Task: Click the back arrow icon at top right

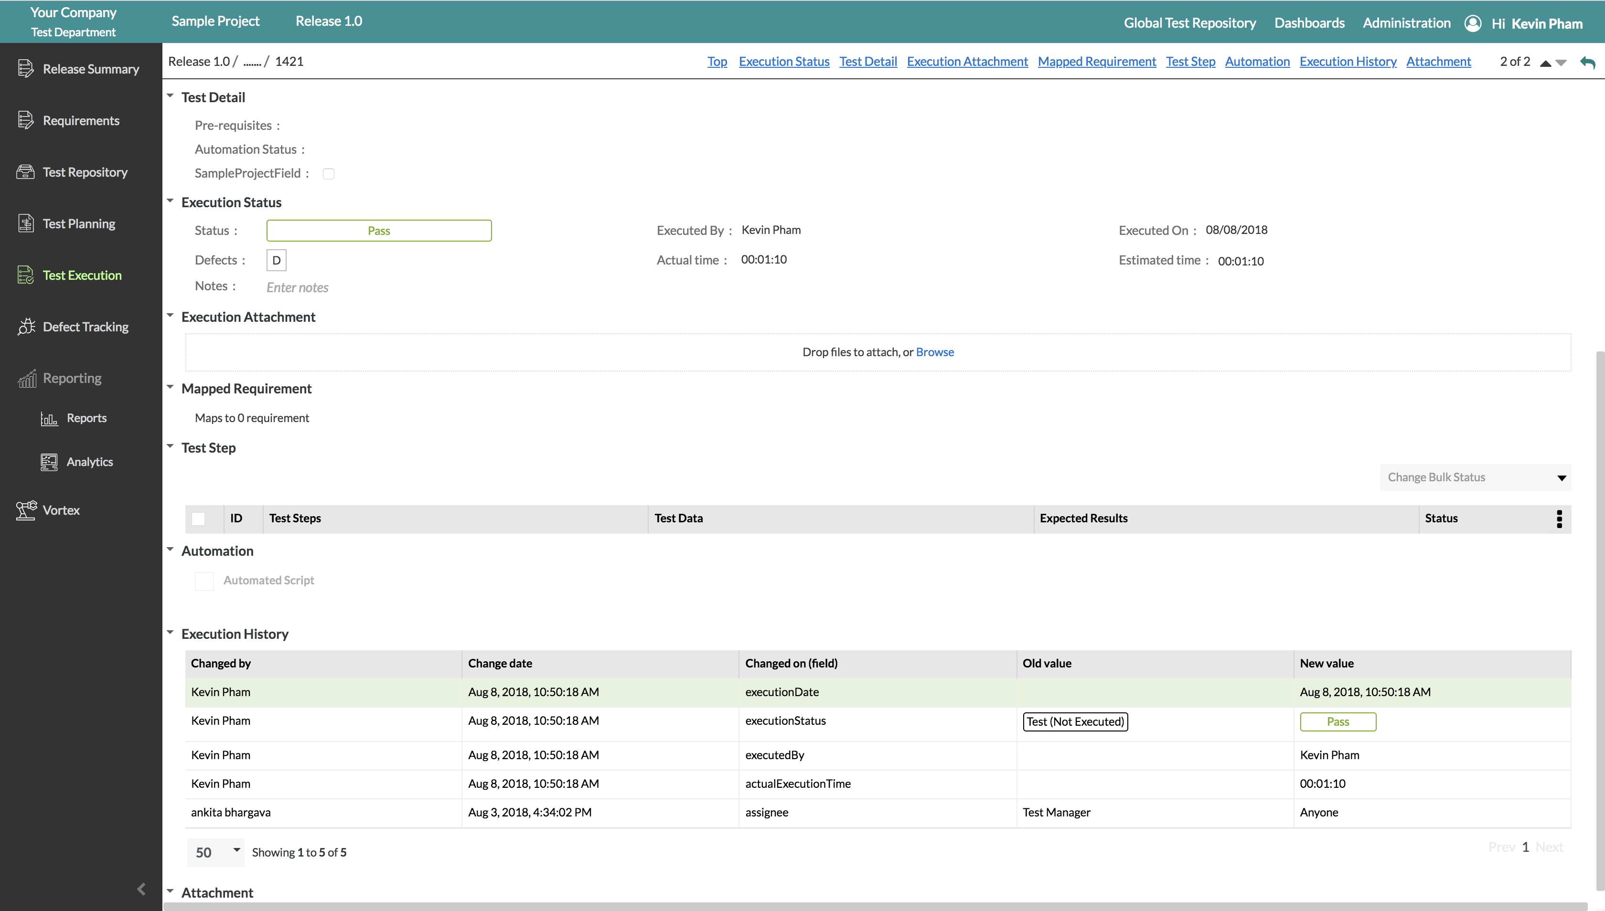Action: click(1587, 62)
